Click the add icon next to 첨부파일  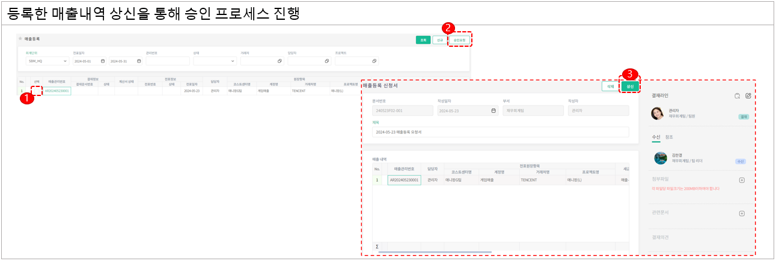(741, 180)
